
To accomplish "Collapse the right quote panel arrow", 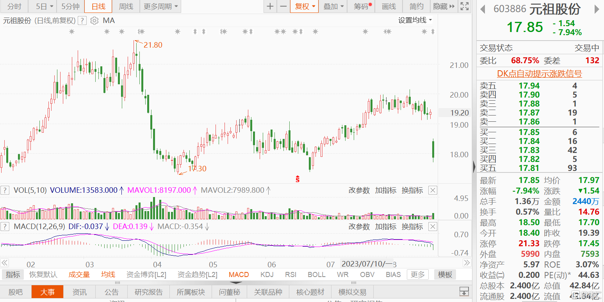I will tap(474, 167).
